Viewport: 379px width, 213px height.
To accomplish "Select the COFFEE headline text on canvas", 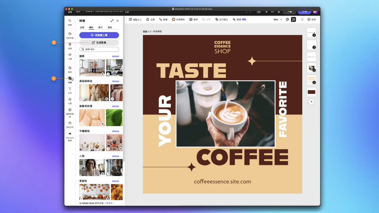I will coord(242,157).
